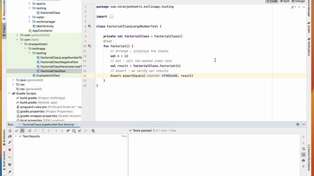Click the Previous Failed Test up arrow

[56, 131]
